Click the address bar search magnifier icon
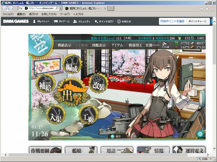 click(57, 8)
